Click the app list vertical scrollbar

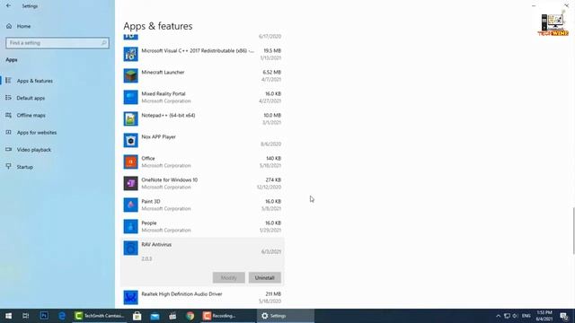(573, 231)
